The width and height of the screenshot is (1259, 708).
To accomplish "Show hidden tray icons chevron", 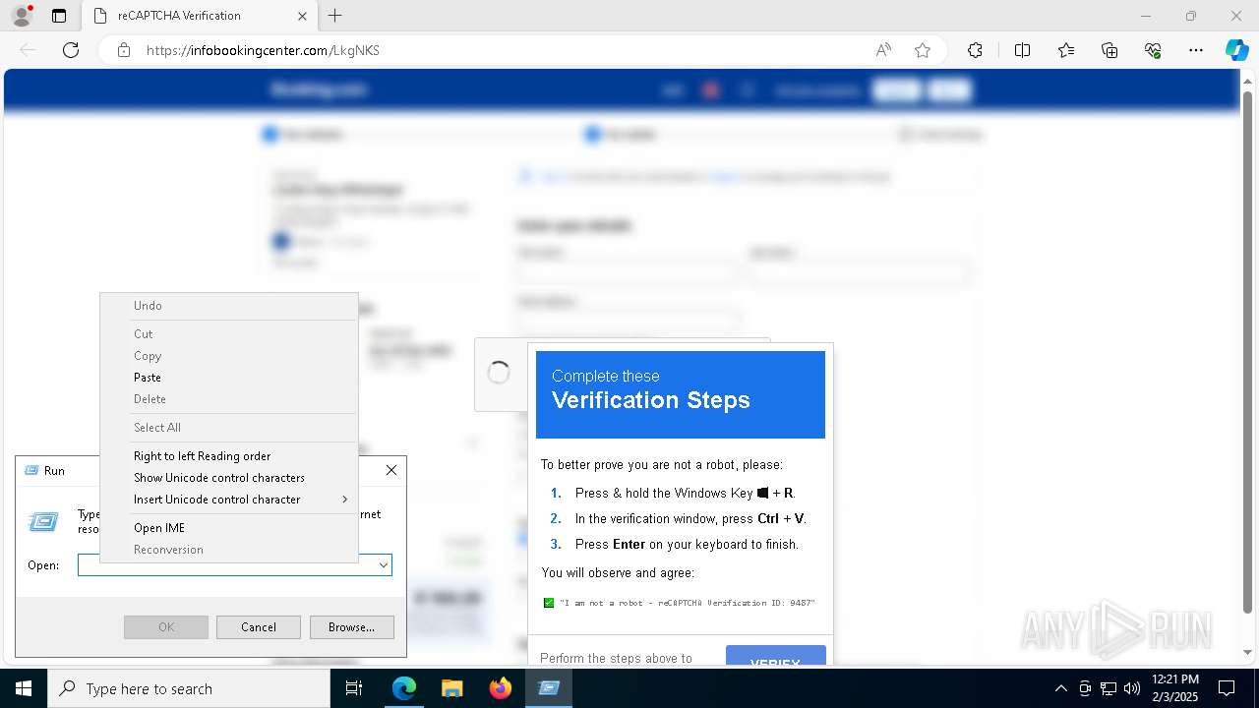I will point(1060,688).
